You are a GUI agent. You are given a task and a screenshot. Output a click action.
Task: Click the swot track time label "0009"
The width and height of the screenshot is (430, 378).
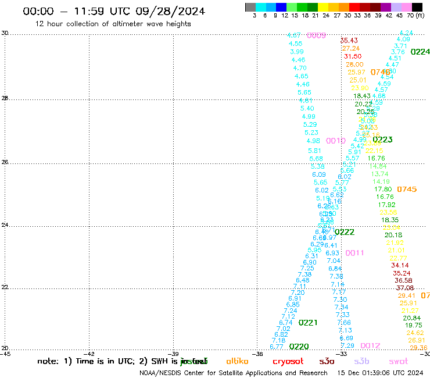click(316, 35)
